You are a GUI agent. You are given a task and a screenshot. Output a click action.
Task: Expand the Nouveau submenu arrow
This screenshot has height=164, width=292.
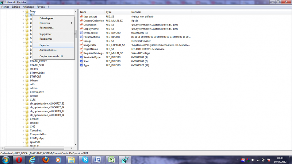[x=72, y=23]
